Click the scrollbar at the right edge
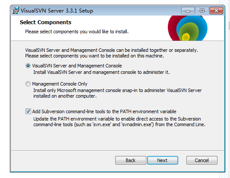 click(x=229, y=25)
